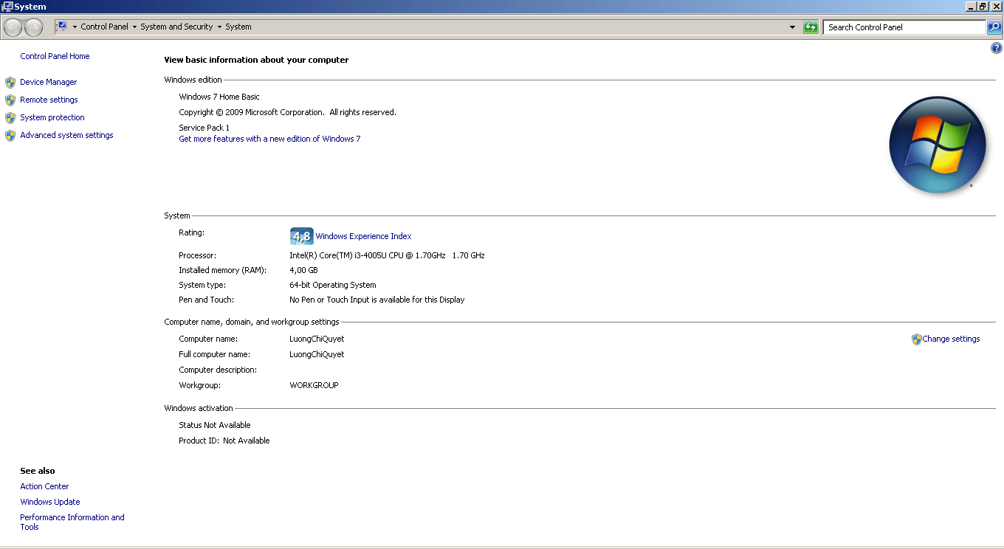Click the shield icon beside Remote settings
This screenshot has height=549, width=1004.
click(x=10, y=100)
